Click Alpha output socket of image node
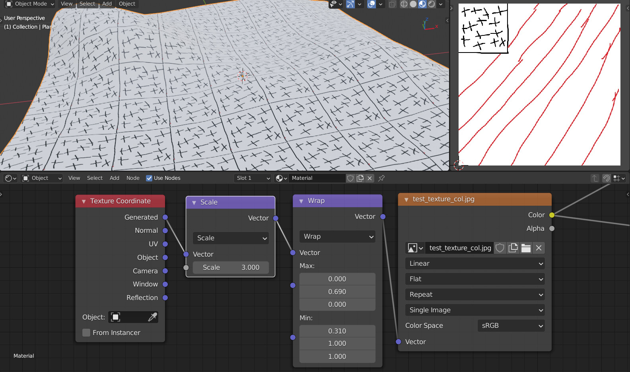Screen dimensions: 630x372 [552, 228]
